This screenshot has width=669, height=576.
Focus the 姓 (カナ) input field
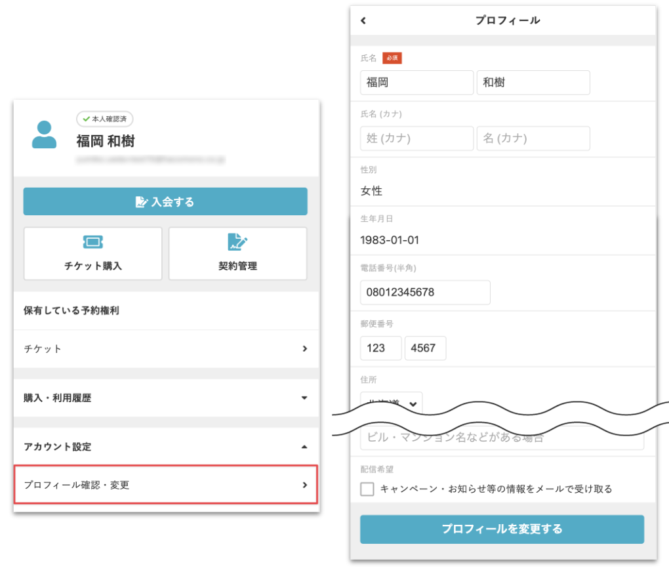point(416,138)
